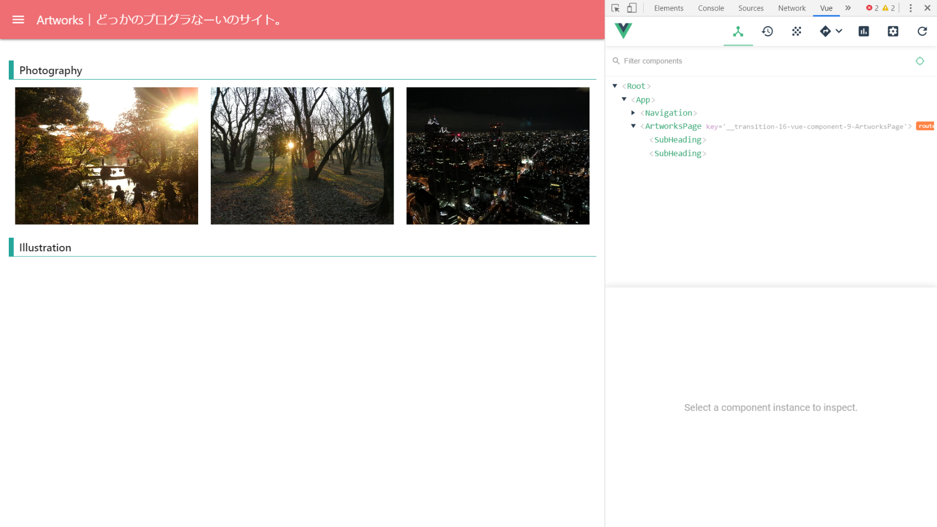Click the Filter components search field

click(763, 61)
